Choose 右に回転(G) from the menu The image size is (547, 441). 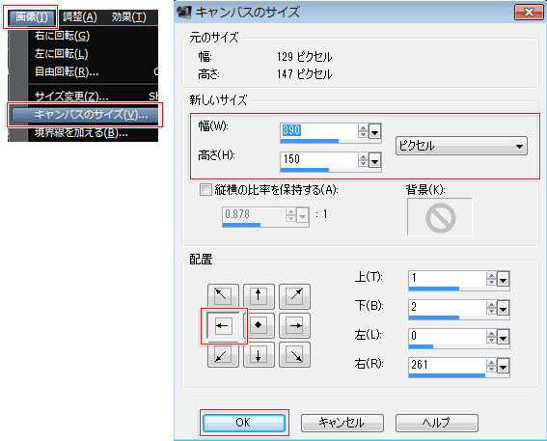[62, 36]
